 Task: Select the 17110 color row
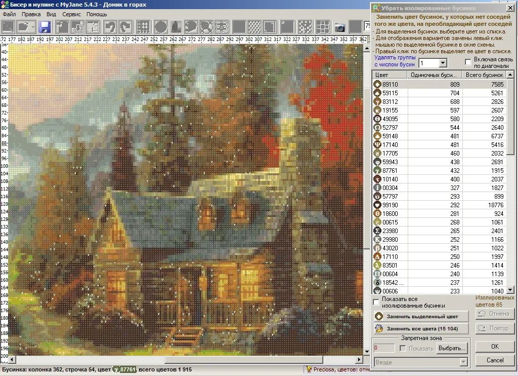click(x=440, y=256)
